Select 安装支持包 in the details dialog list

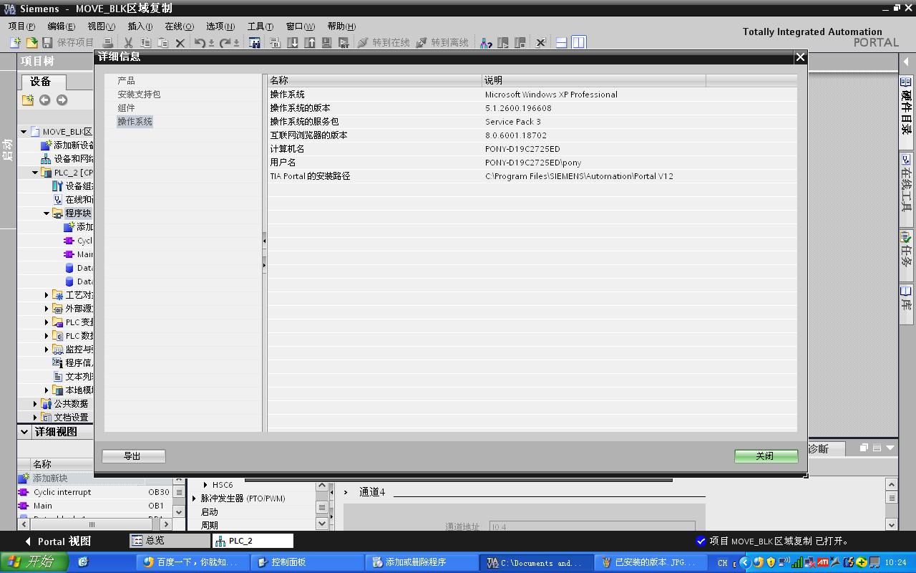(x=139, y=95)
